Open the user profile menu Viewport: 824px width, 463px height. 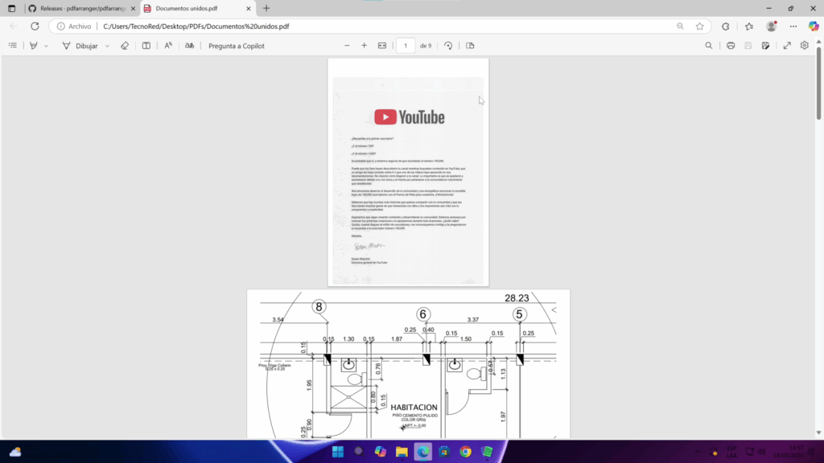[x=772, y=27]
